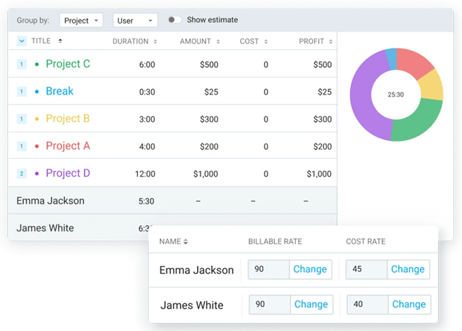This screenshot has width=462, height=331.
Task: Open the Project B link
Action: [x=68, y=119]
